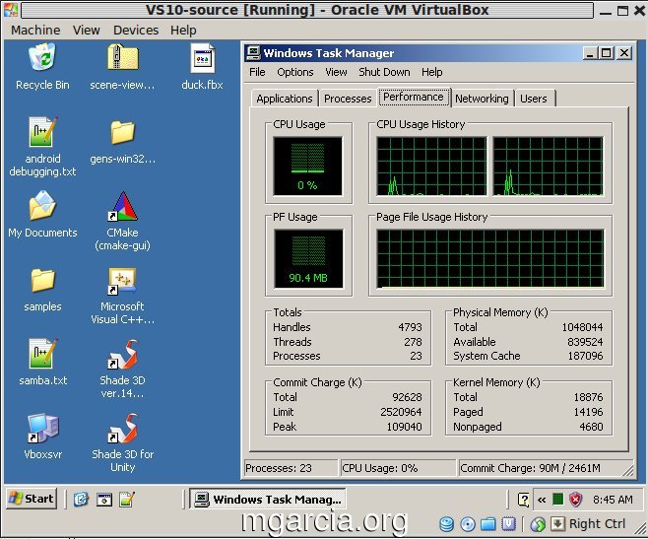Click the VirtualBox optical disc status icon
Screen dimensions: 648x539
coord(468,524)
